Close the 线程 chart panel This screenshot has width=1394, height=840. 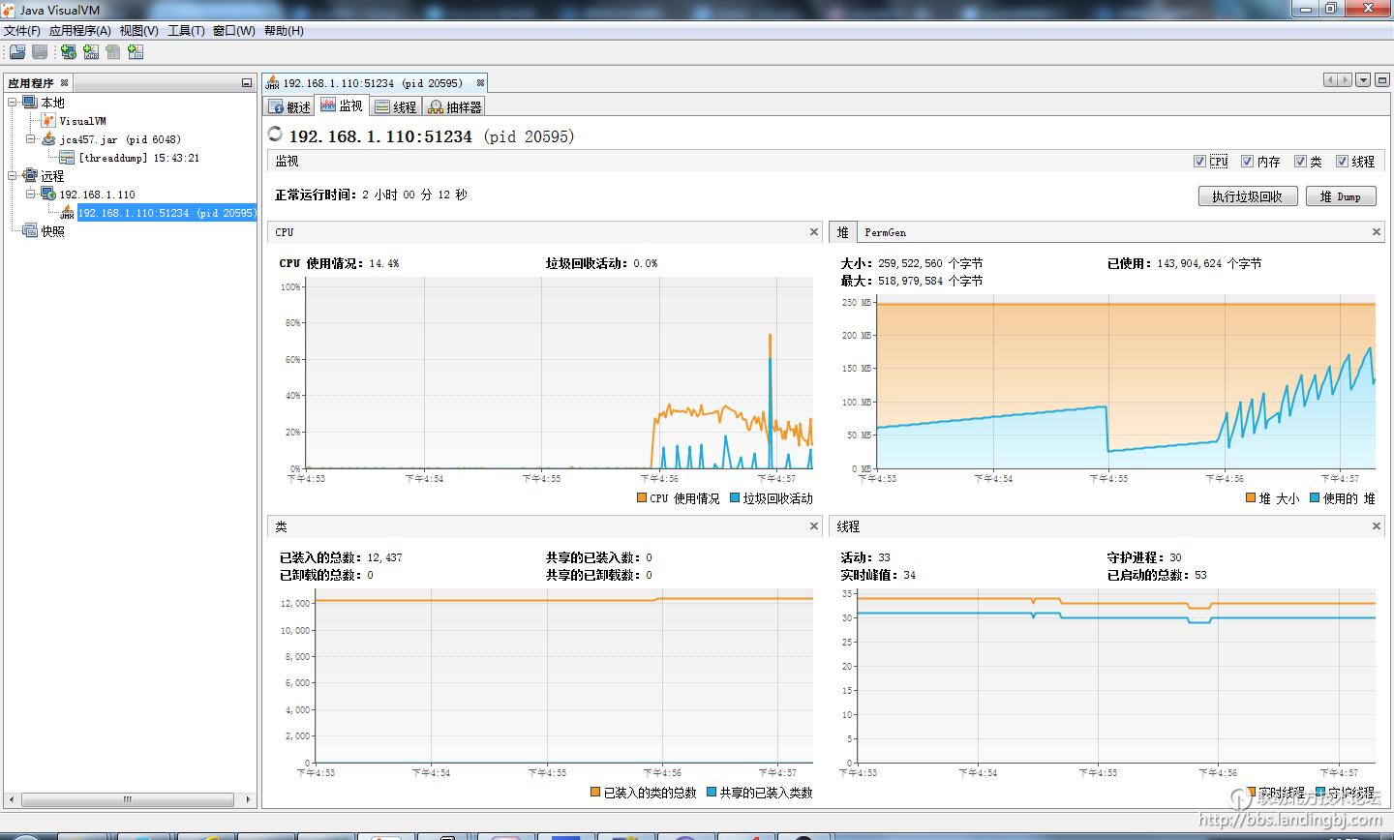(1376, 526)
